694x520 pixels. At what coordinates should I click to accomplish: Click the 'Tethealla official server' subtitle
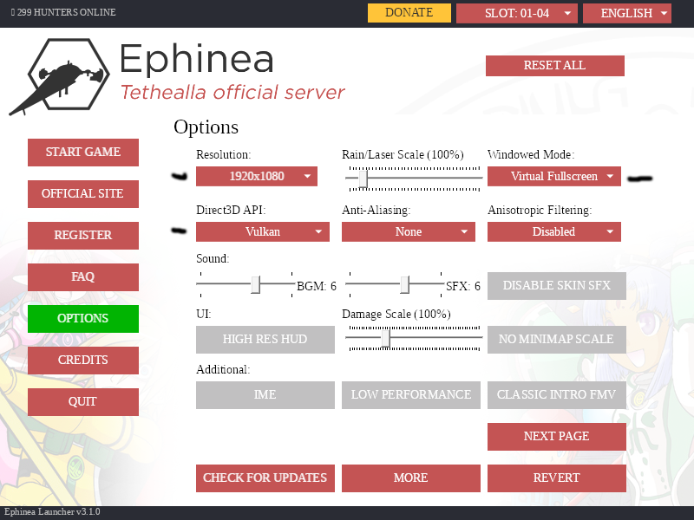click(x=232, y=92)
